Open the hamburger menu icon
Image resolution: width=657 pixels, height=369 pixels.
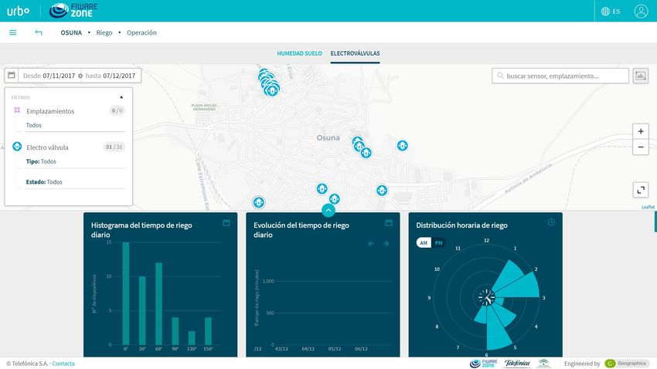pyautogui.click(x=13, y=32)
